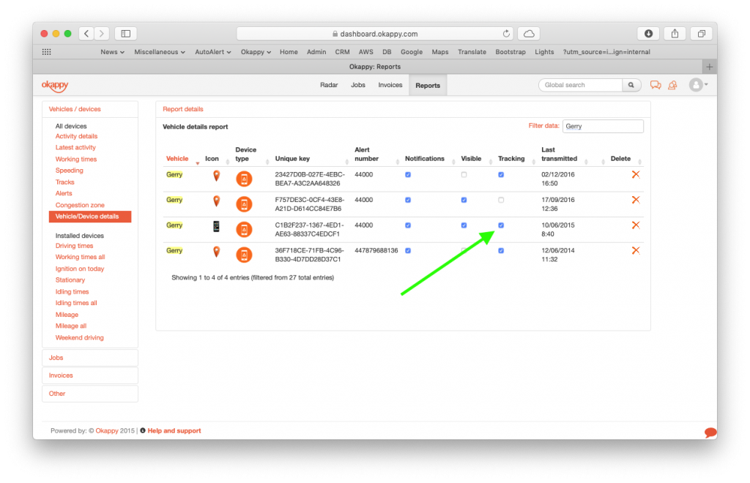
Task: Open the Okappy bookmarks dropdown
Action: [256, 52]
